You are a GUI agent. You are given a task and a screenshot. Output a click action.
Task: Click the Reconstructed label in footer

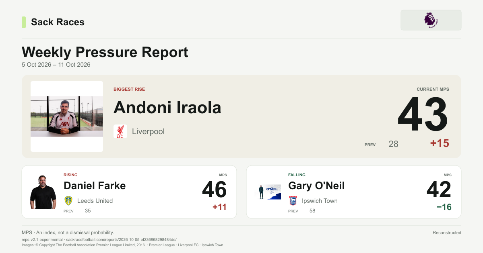pos(447,233)
